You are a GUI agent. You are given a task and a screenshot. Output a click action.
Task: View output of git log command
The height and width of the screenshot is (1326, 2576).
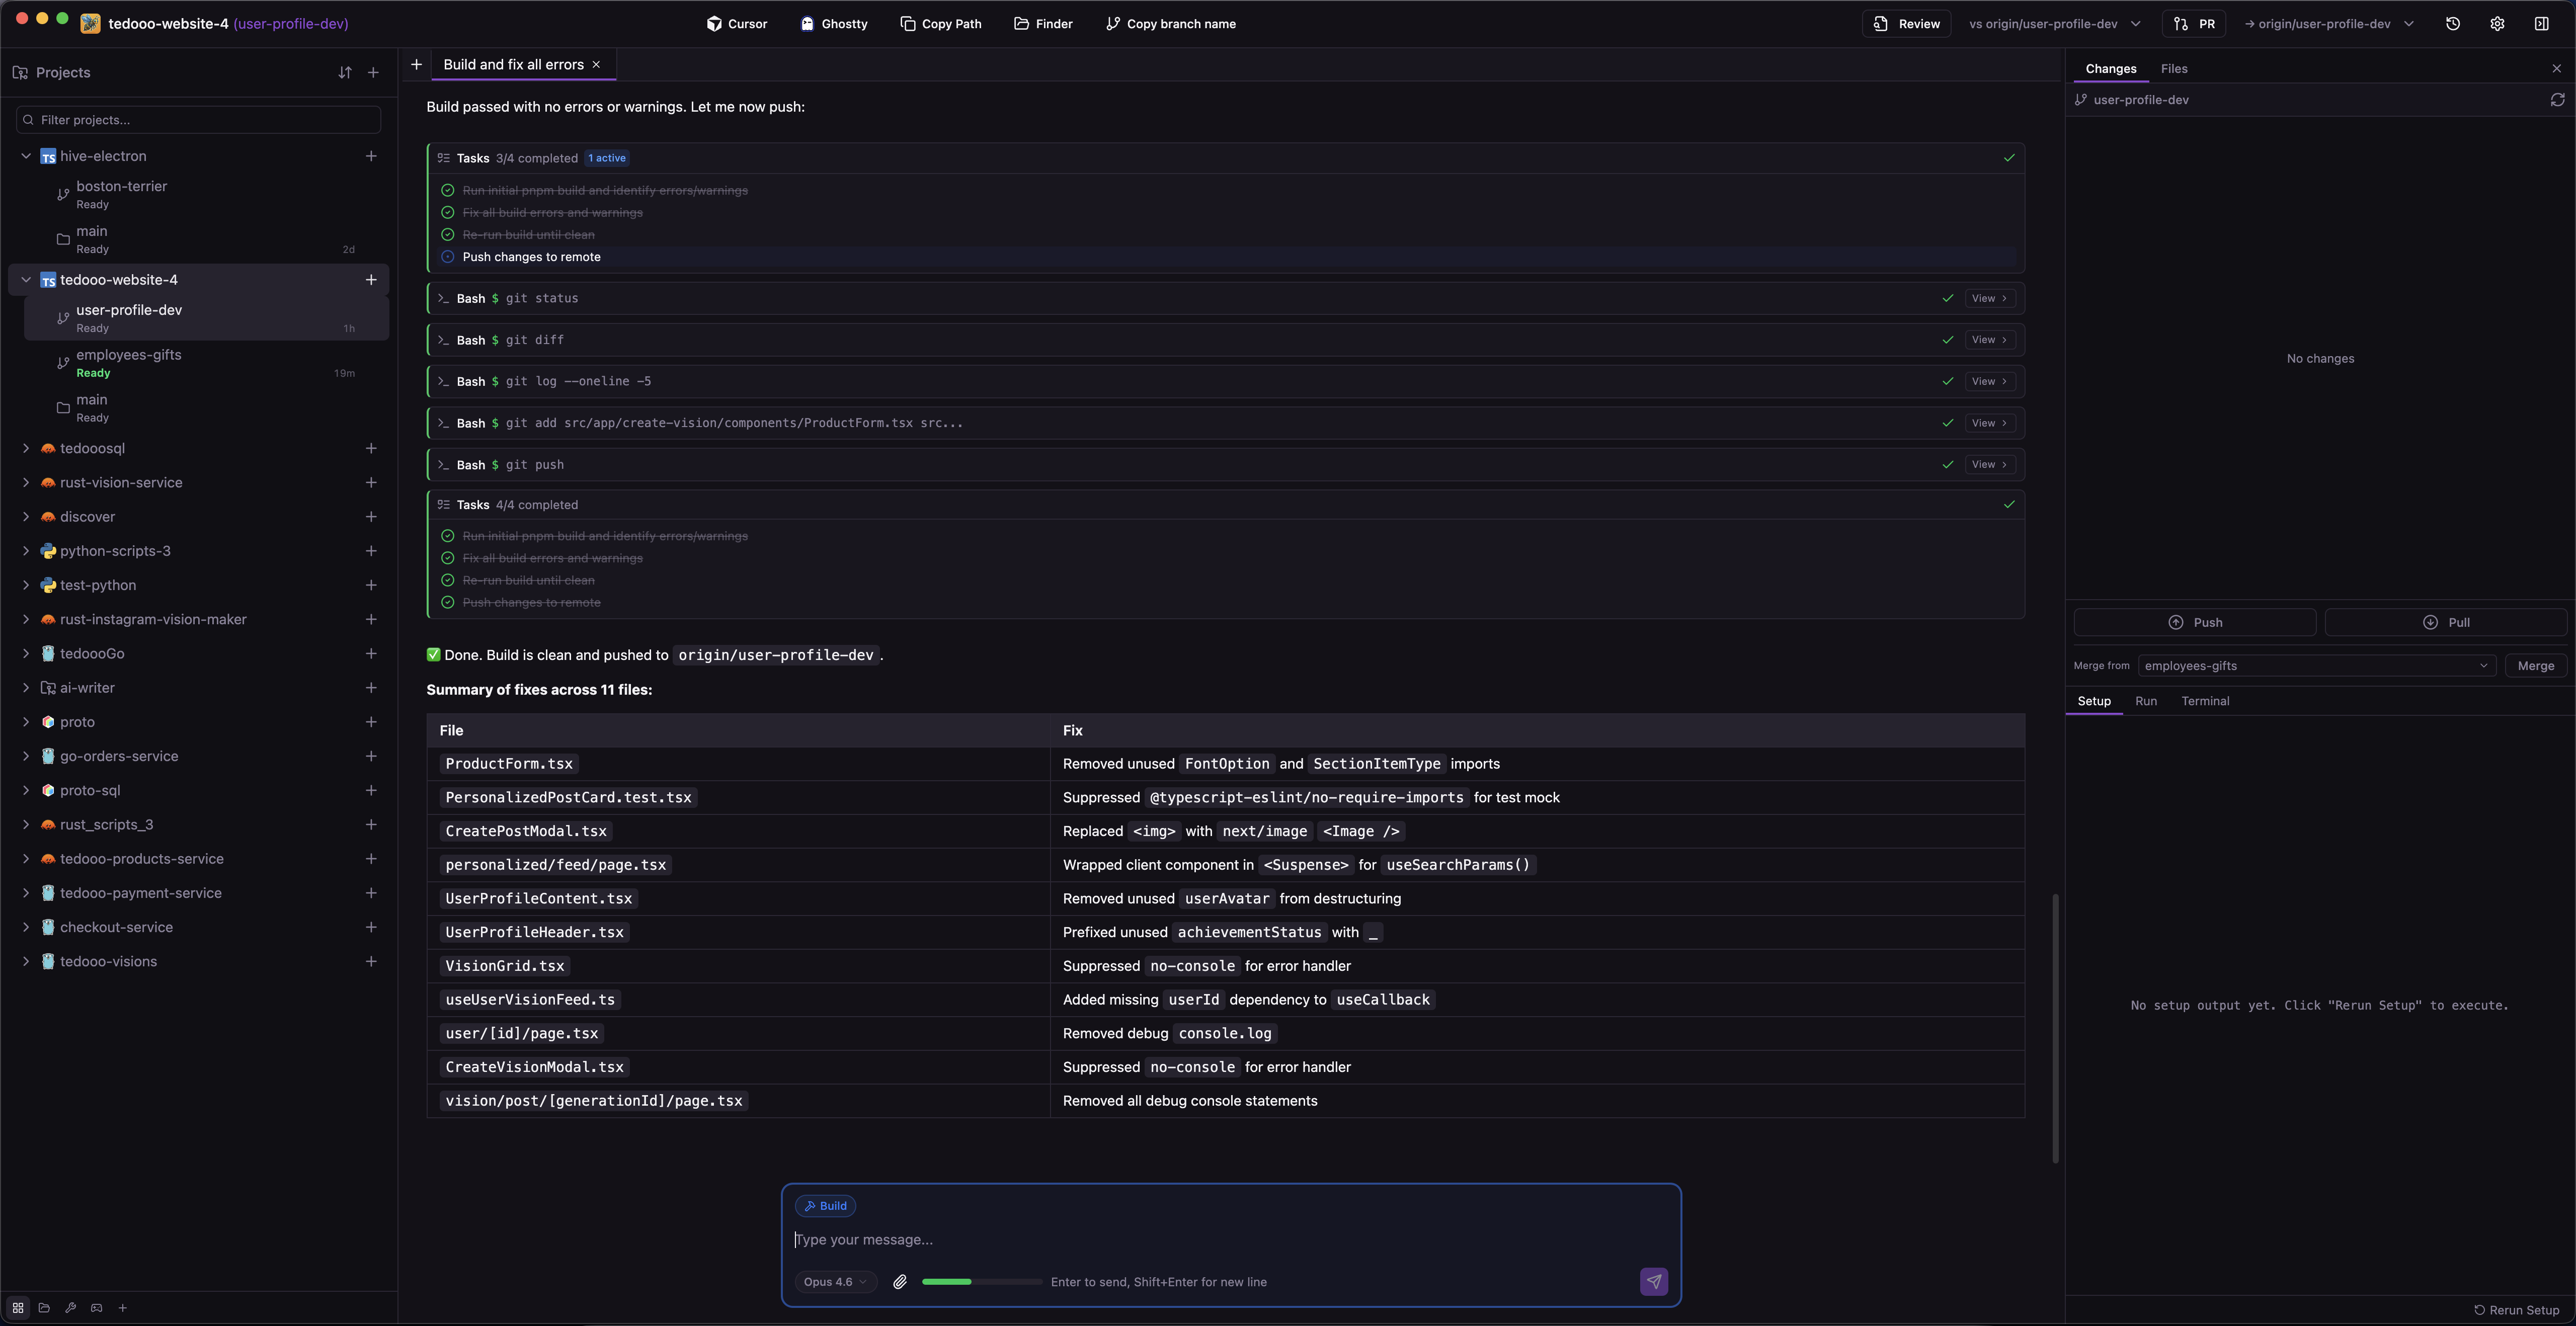pyautogui.click(x=1989, y=382)
